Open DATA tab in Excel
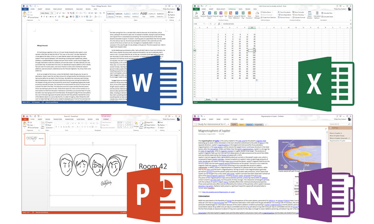The image size is (374, 224). tap(240, 9)
